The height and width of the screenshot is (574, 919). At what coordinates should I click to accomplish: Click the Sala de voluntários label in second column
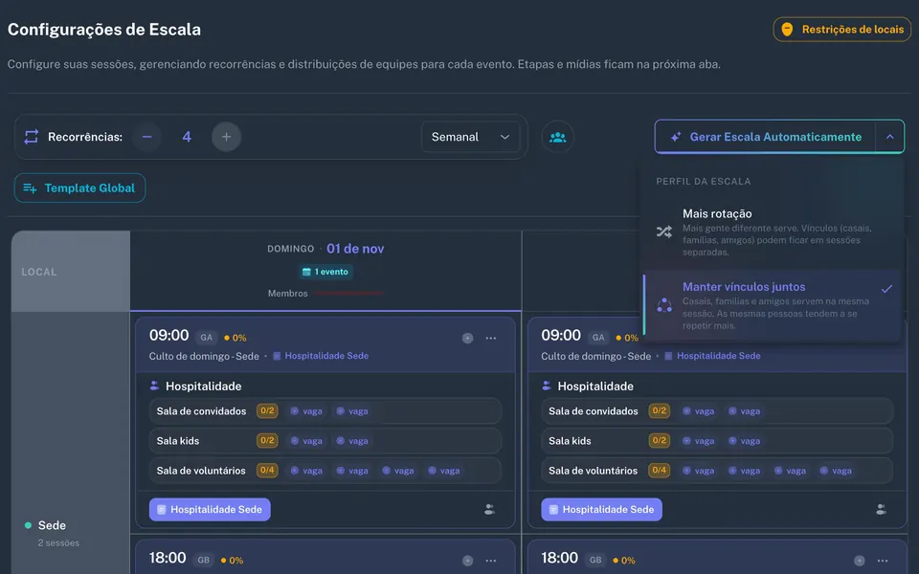593,471
